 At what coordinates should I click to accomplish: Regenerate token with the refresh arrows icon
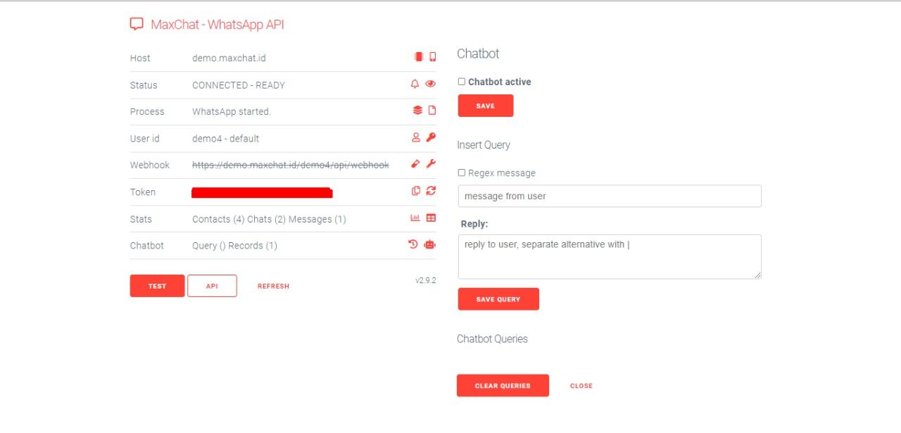click(431, 191)
